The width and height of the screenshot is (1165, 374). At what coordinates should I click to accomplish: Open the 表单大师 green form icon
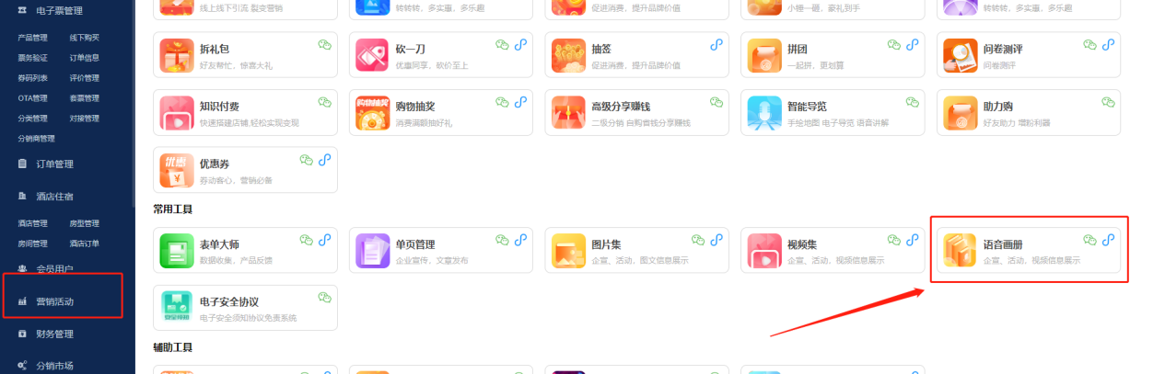coord(176,251)
